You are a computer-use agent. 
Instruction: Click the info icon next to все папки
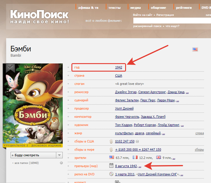[61, 163]
